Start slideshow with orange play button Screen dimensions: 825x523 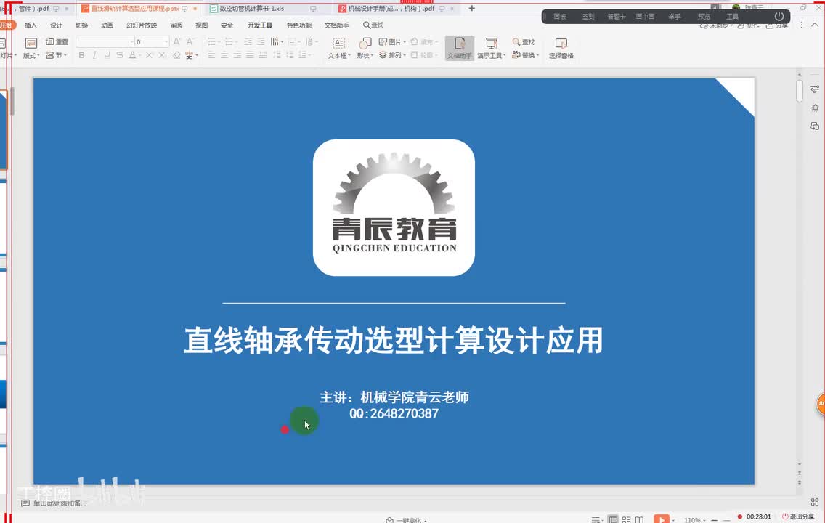tap(662, 519)
